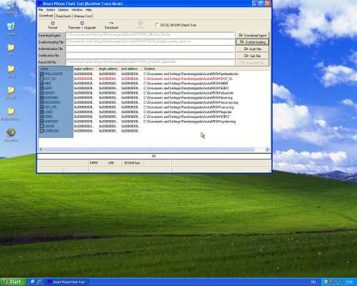Switch to the Memory Test tab
The height and width of the screenshot is (286, 357).
[83, 16]
